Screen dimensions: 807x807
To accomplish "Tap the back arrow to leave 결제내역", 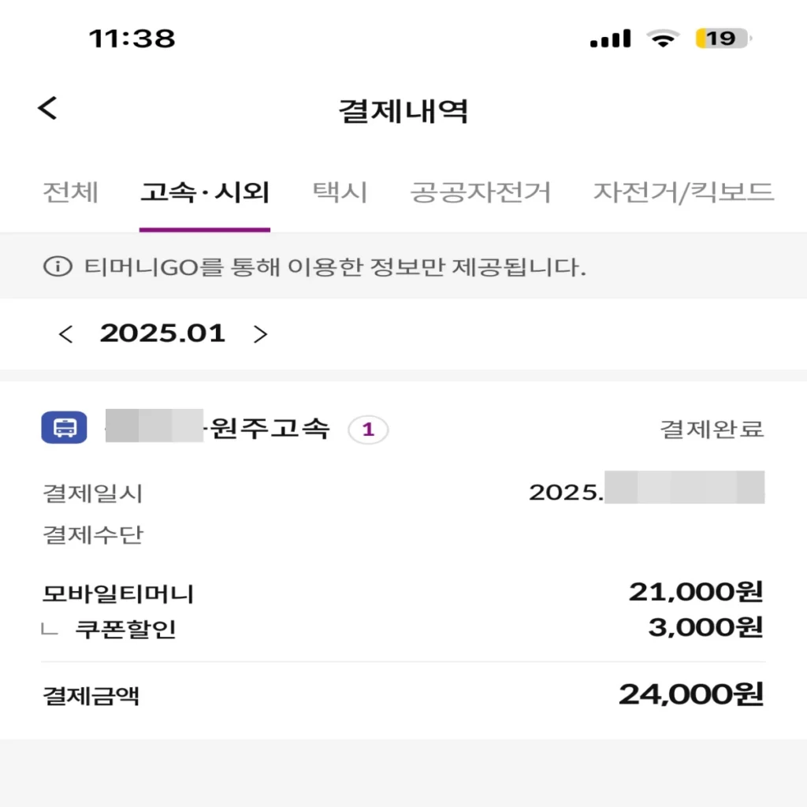I will click(x=47, y=108).
